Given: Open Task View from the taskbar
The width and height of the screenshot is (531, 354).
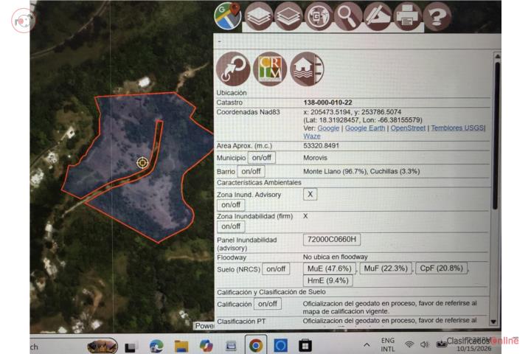Looking at the screenshot, I should (x=131, y=347).
